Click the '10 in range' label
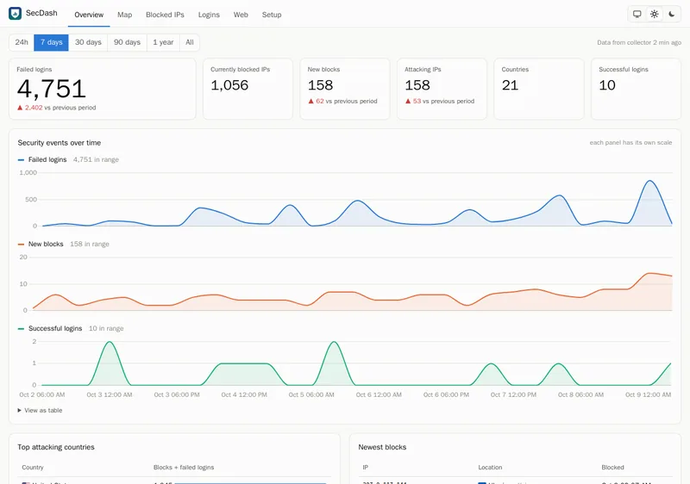Image resolution: width=690 pixels, height=484 pixels. 106,328
